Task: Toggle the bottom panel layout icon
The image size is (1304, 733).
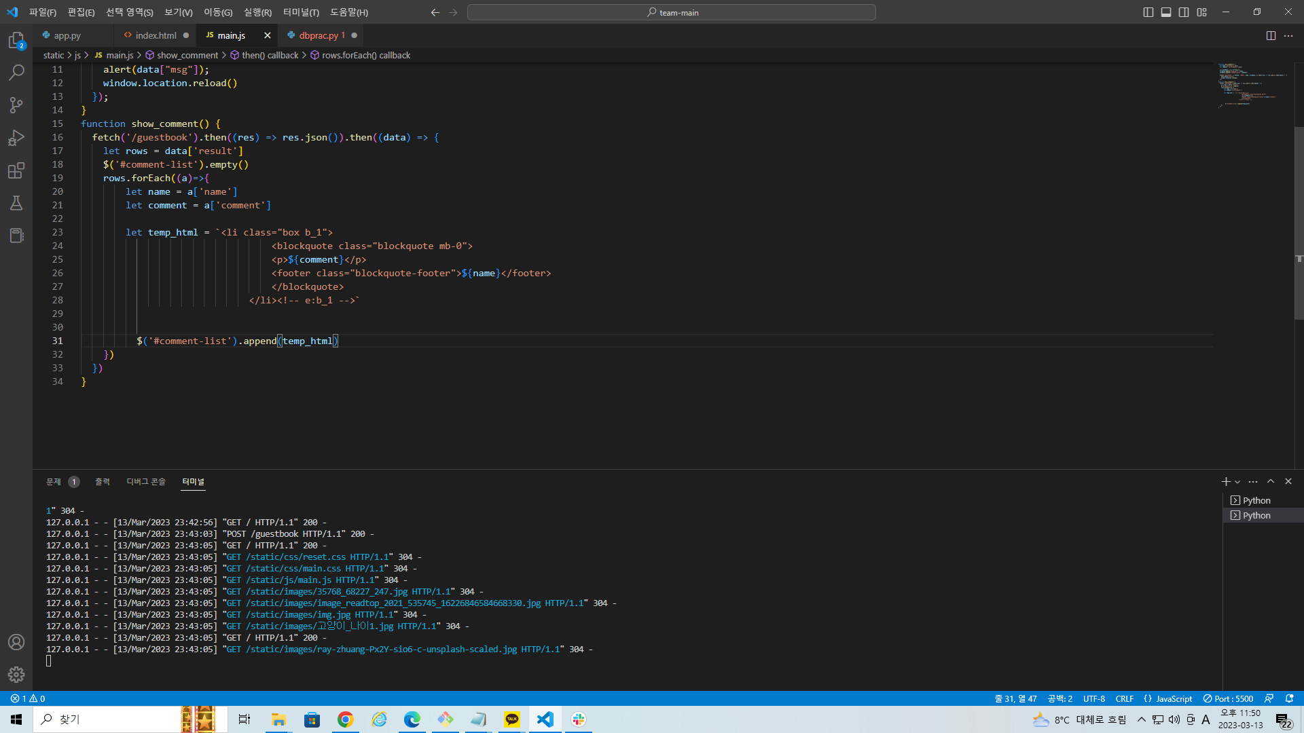Action: pos(1166,12)
